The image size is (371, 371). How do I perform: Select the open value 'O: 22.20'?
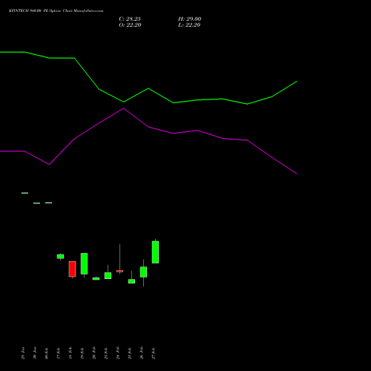(x=130, y=24)
